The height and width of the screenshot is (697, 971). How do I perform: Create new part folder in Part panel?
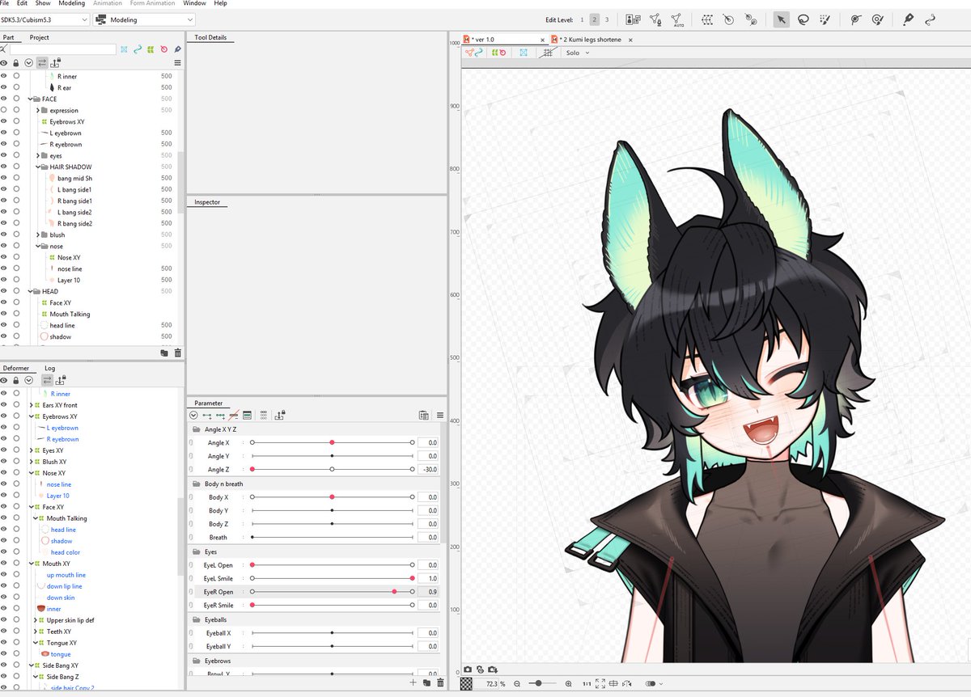click(x=164, y=353)
